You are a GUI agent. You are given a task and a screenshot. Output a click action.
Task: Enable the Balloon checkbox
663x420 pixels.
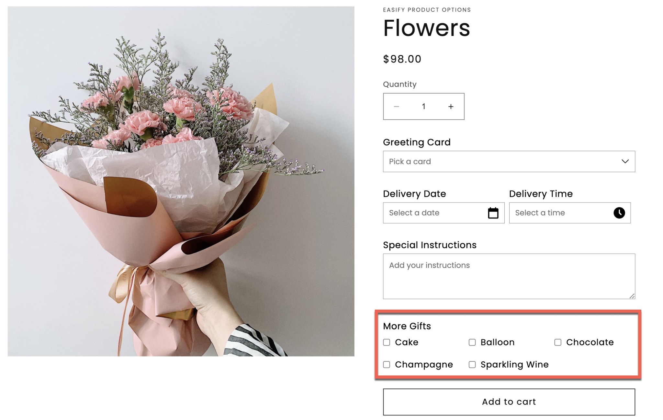click(472, 342)
